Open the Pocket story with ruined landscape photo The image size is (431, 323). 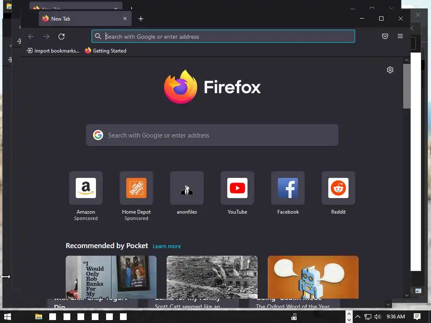[x=212, y=277]
